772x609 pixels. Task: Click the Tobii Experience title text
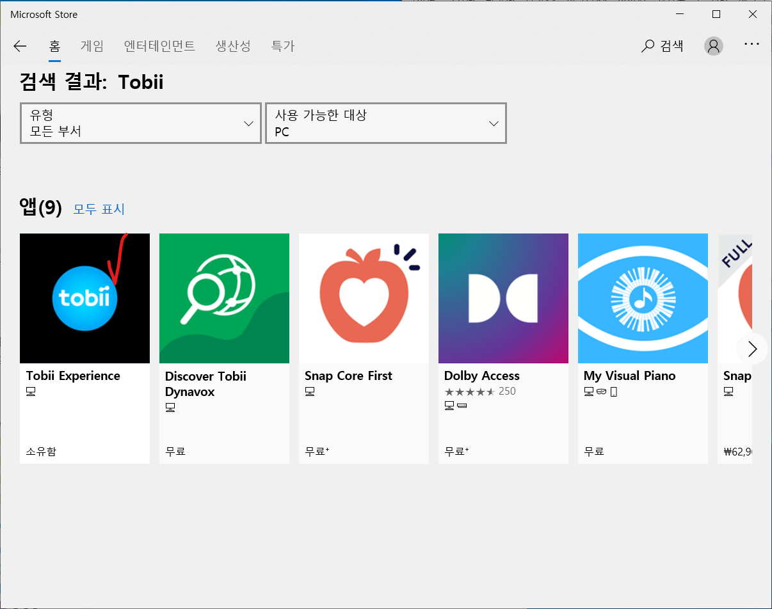73,376
